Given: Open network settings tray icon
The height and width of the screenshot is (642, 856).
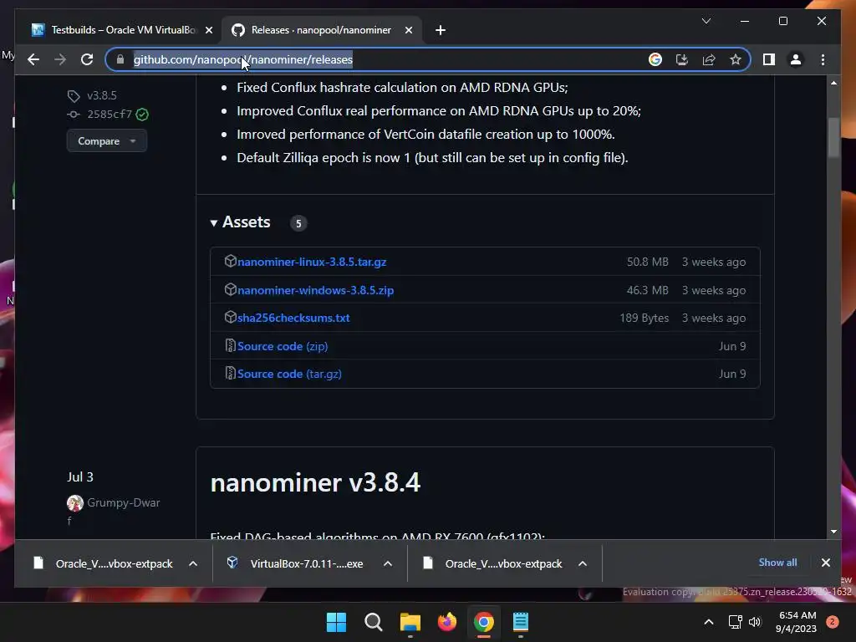Looking at the screenshot, I should pyautogui.click(x=735, y=622).
